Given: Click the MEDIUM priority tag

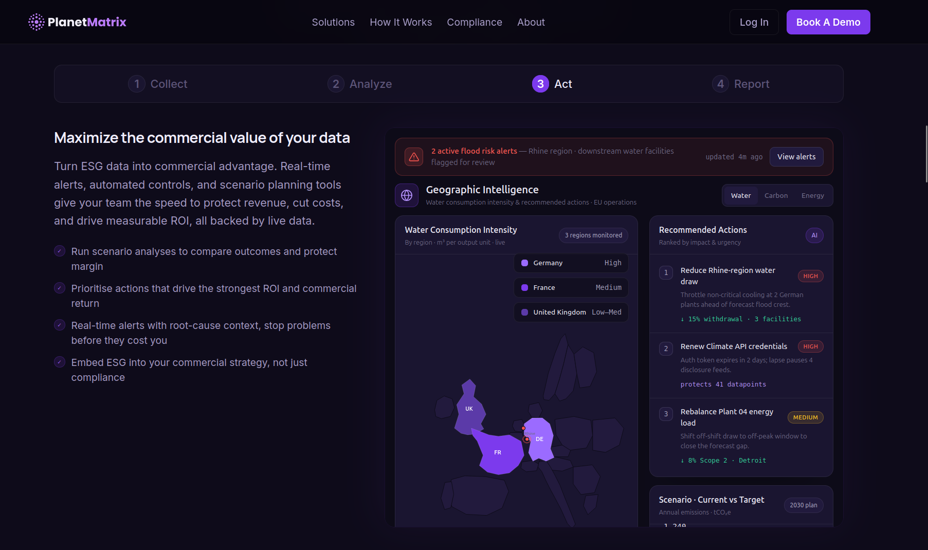Looking at the screenshot, I should pos(805,417).
